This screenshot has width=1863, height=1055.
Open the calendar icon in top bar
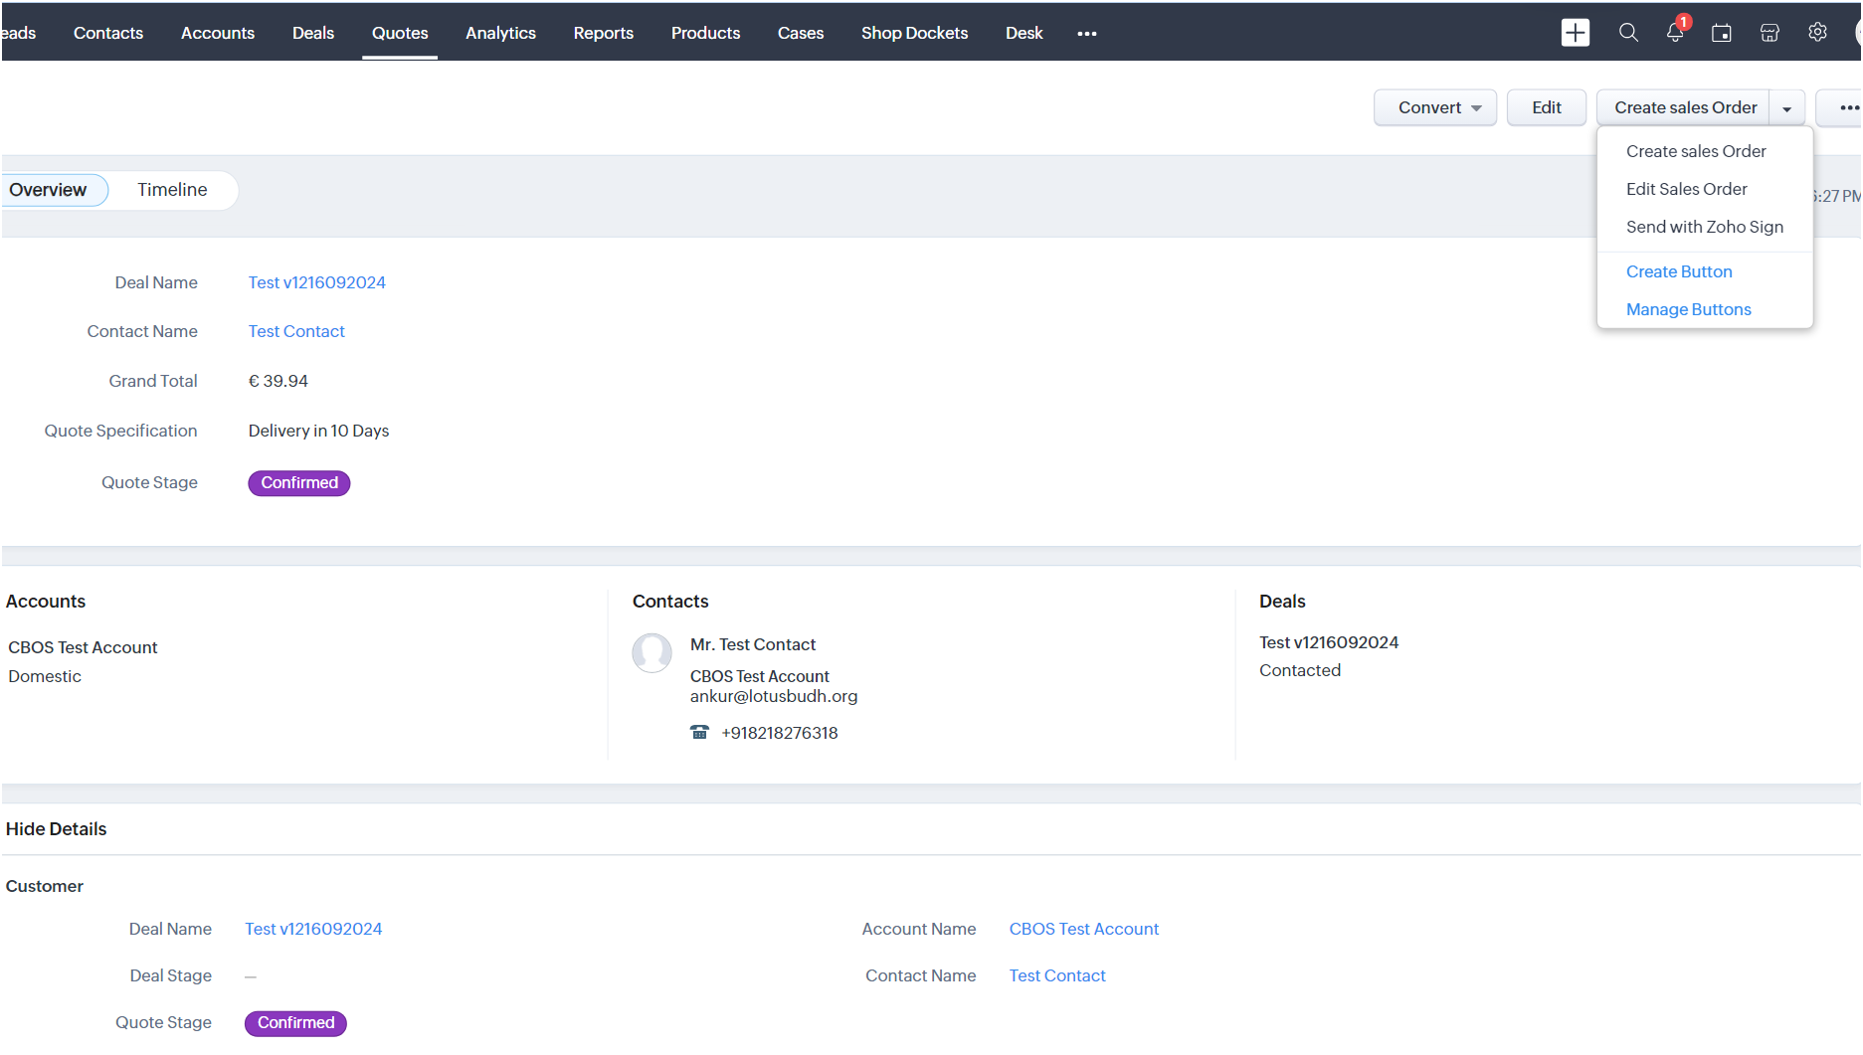click(1721, 33)
